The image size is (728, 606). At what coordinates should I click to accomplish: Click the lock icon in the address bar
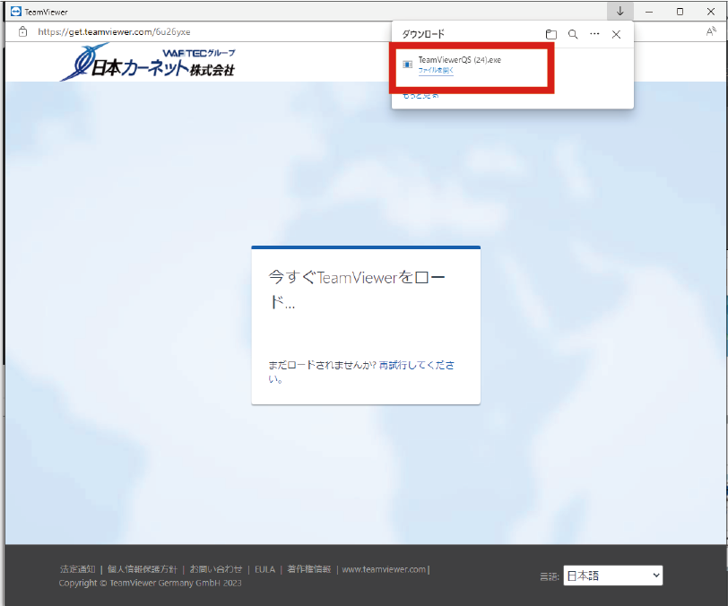22,31
